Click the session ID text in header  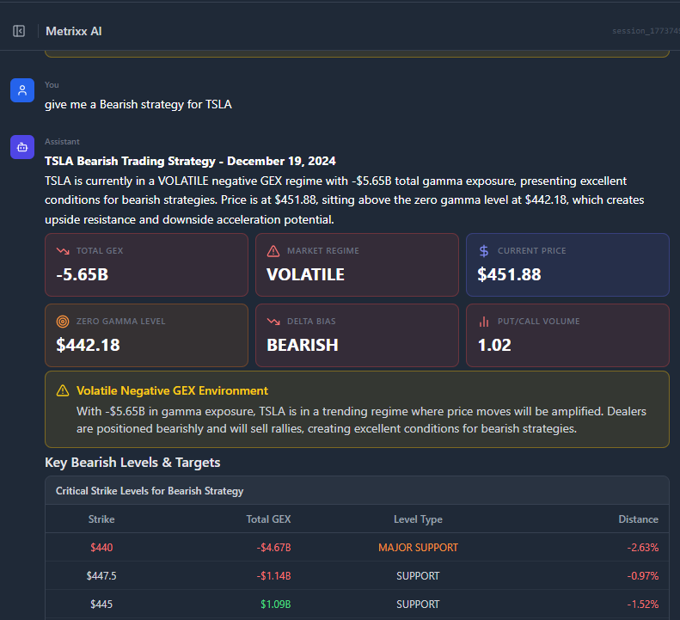pos(646,31)
